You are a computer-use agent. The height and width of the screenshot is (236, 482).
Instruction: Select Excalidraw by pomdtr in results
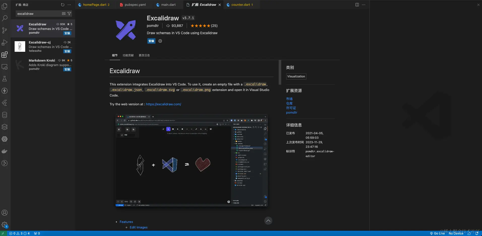pyautogui.click(x=43, y=28)
